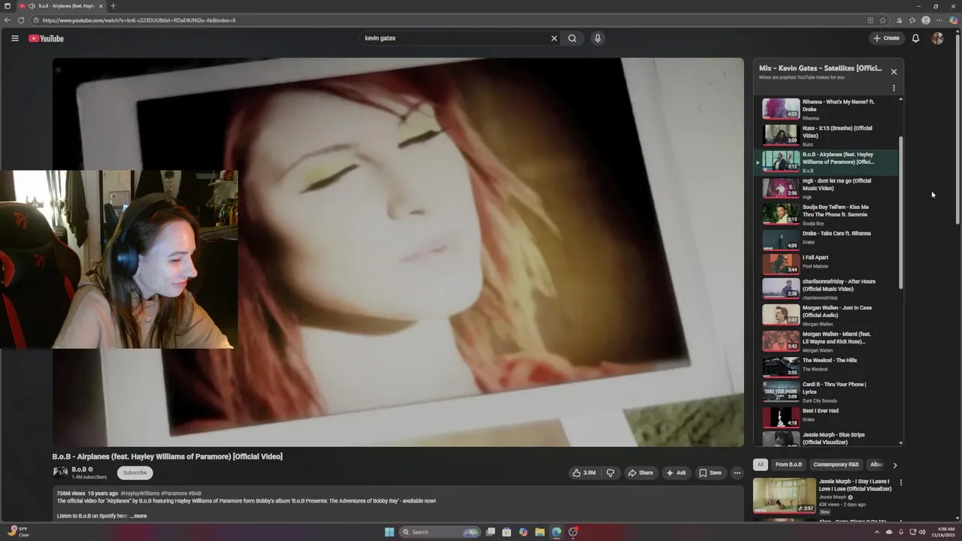Close the Airplanes browser tab

point(101,6)
